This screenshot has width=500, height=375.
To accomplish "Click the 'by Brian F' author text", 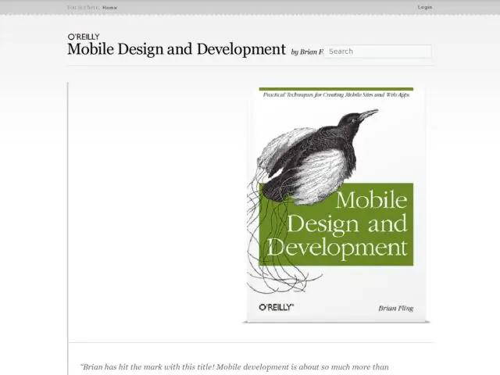I will coord(307,52).
